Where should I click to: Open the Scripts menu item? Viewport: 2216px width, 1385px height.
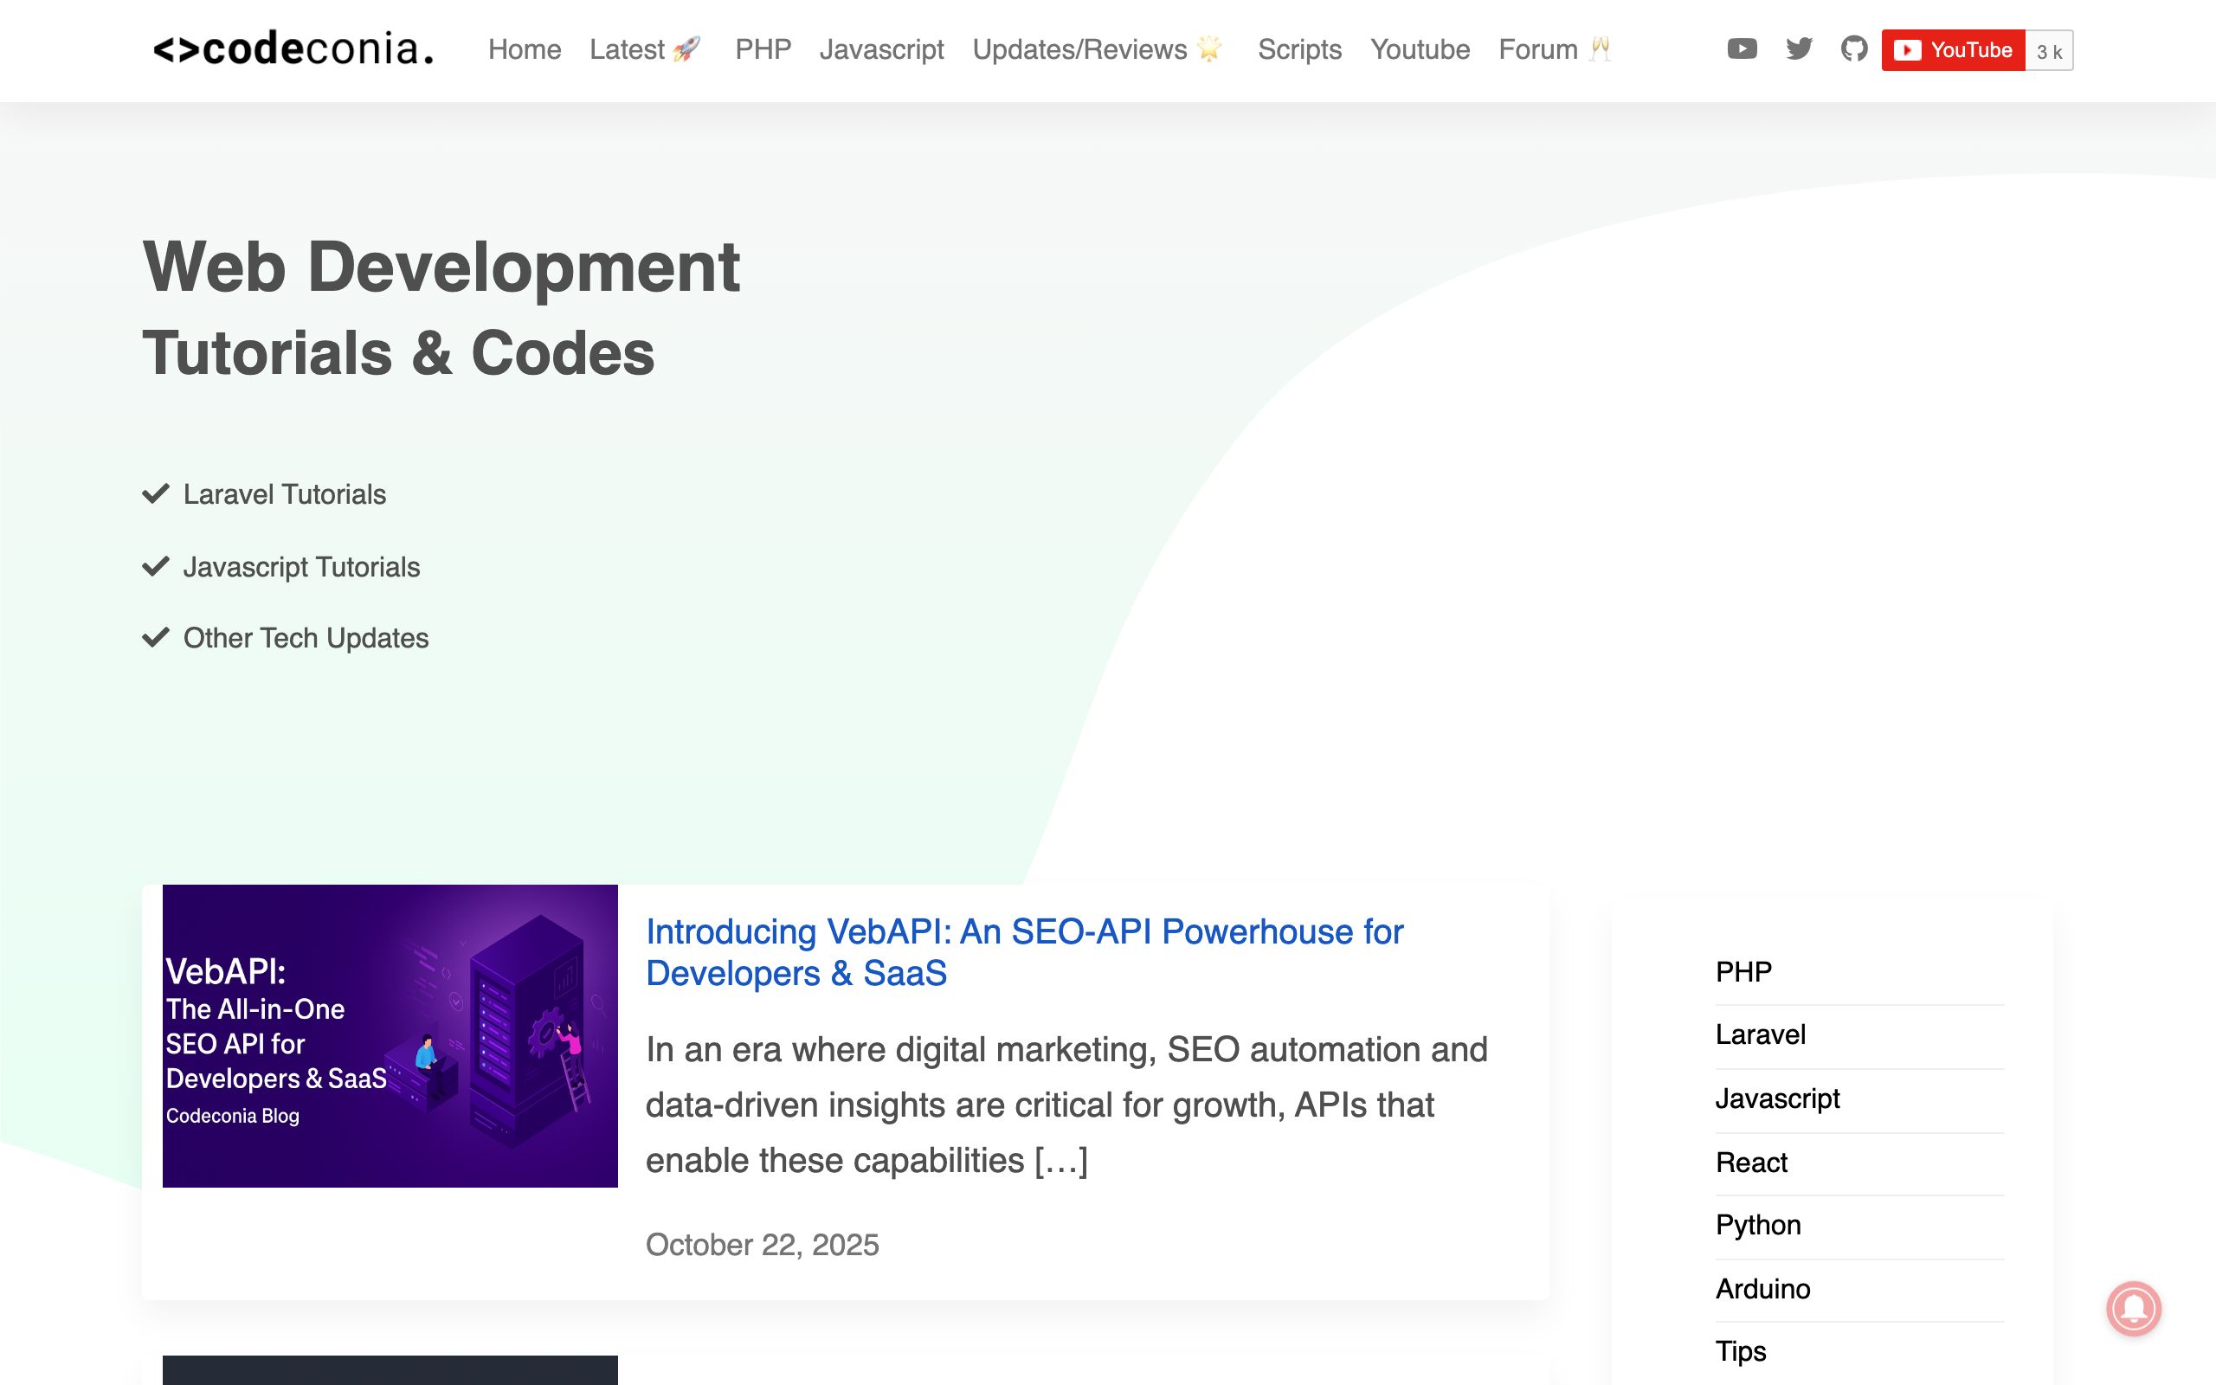[x=1299, y=49]
